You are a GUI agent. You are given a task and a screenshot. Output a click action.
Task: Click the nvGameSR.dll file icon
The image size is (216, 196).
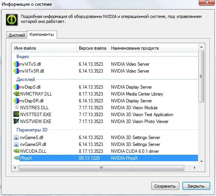click(x=16, y=144)
